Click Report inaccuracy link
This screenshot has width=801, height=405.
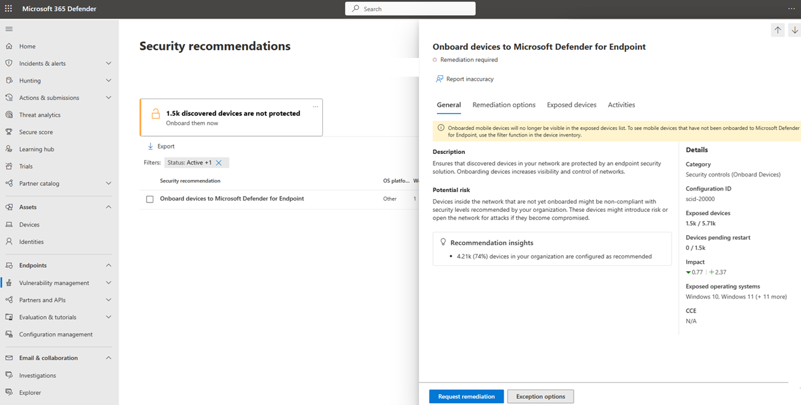(x=470, y=79)
